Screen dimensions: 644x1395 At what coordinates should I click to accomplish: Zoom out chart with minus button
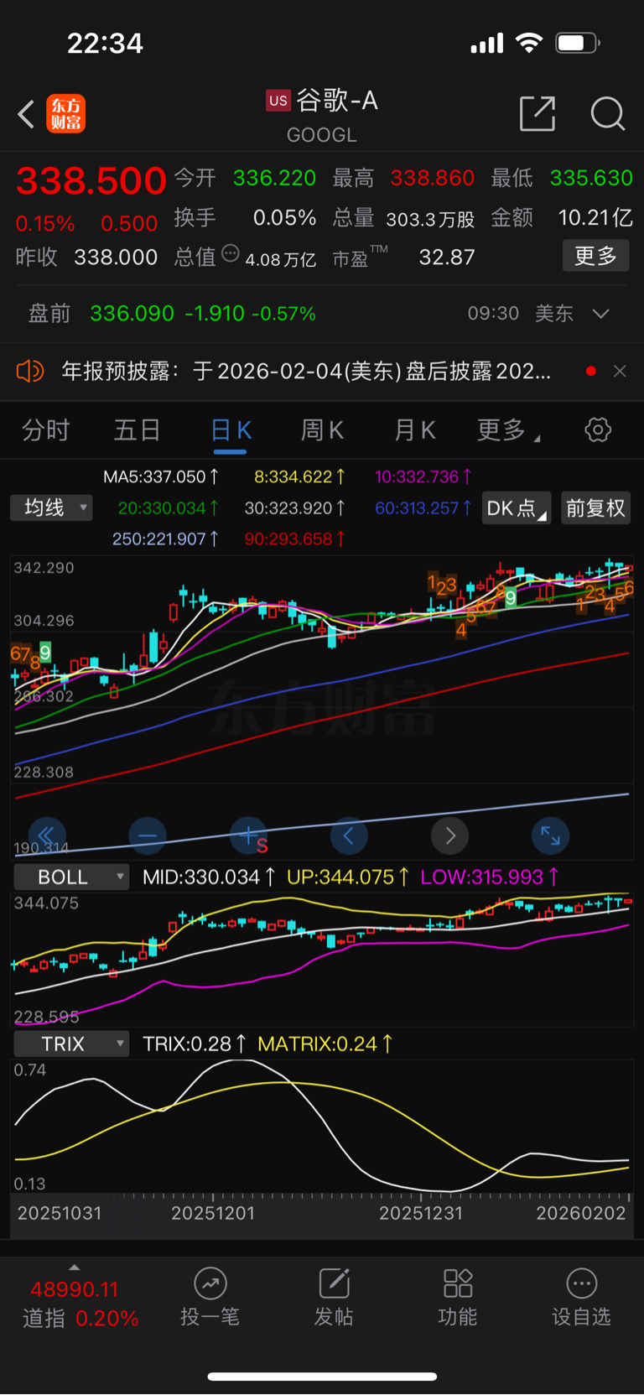click(148, 835)
